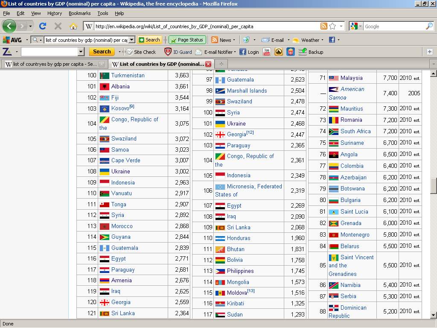Viewport: 437px width, 328px height.
Task: Follow the Turkmenistan link
Action: point(128,75)
